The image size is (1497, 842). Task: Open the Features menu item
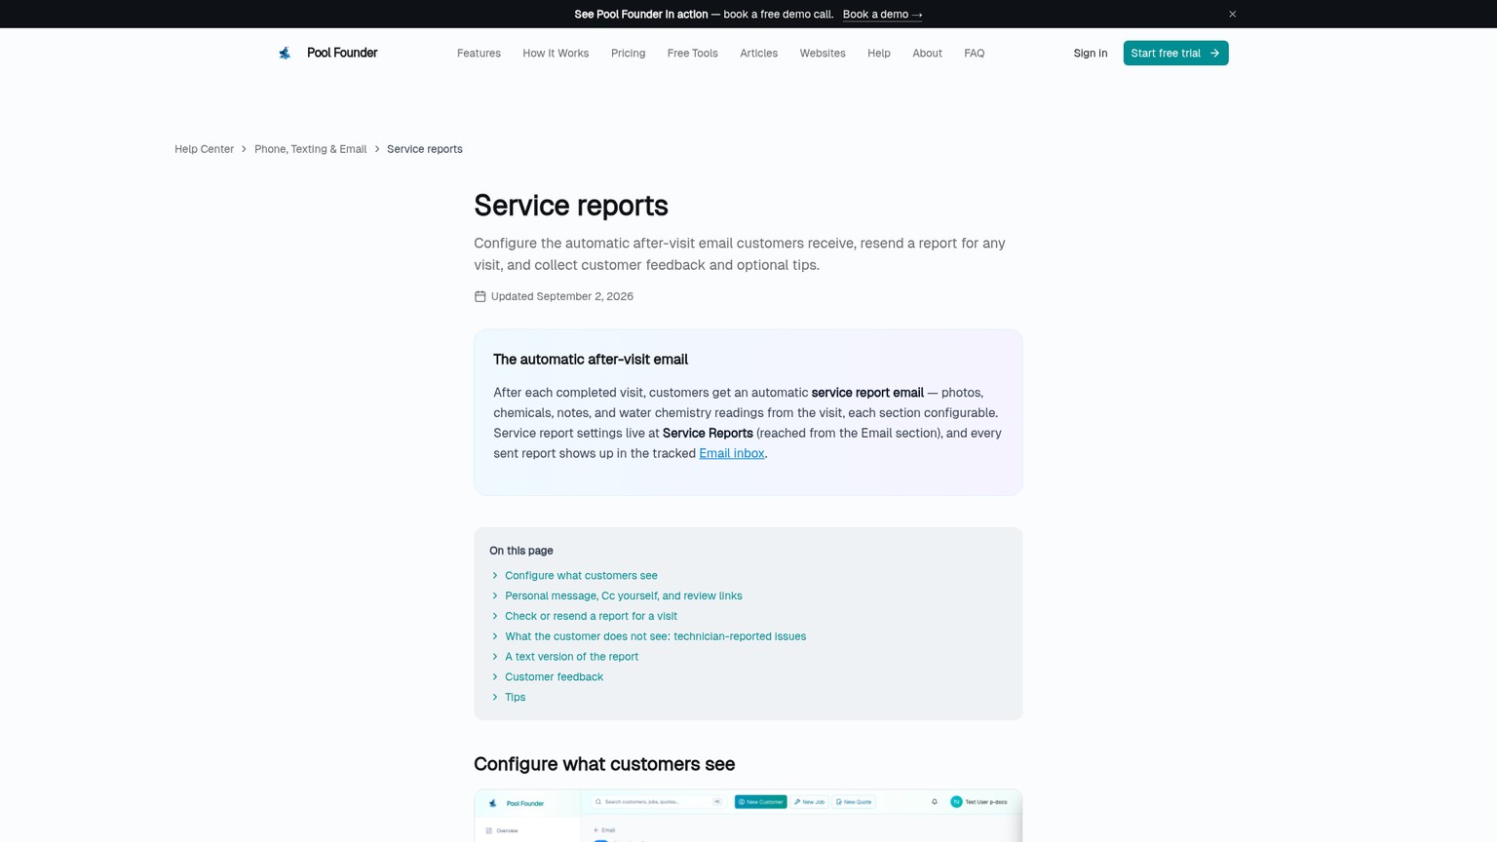tap(479, 53)
